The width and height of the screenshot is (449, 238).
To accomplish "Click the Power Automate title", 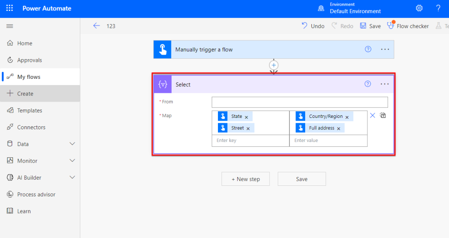I will pyautogui.click(x=47, y=8).
